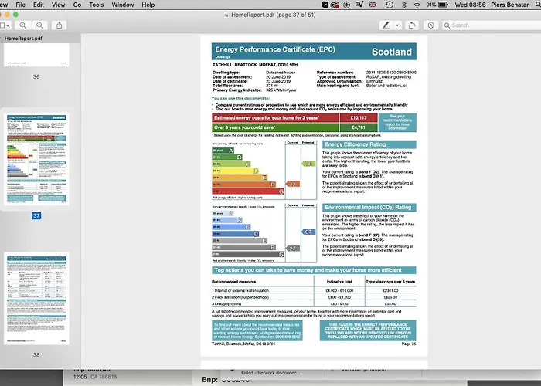Click the Rotate page button
The height and width of the screenshot is (386, 541).
click(x=412, y=25)
